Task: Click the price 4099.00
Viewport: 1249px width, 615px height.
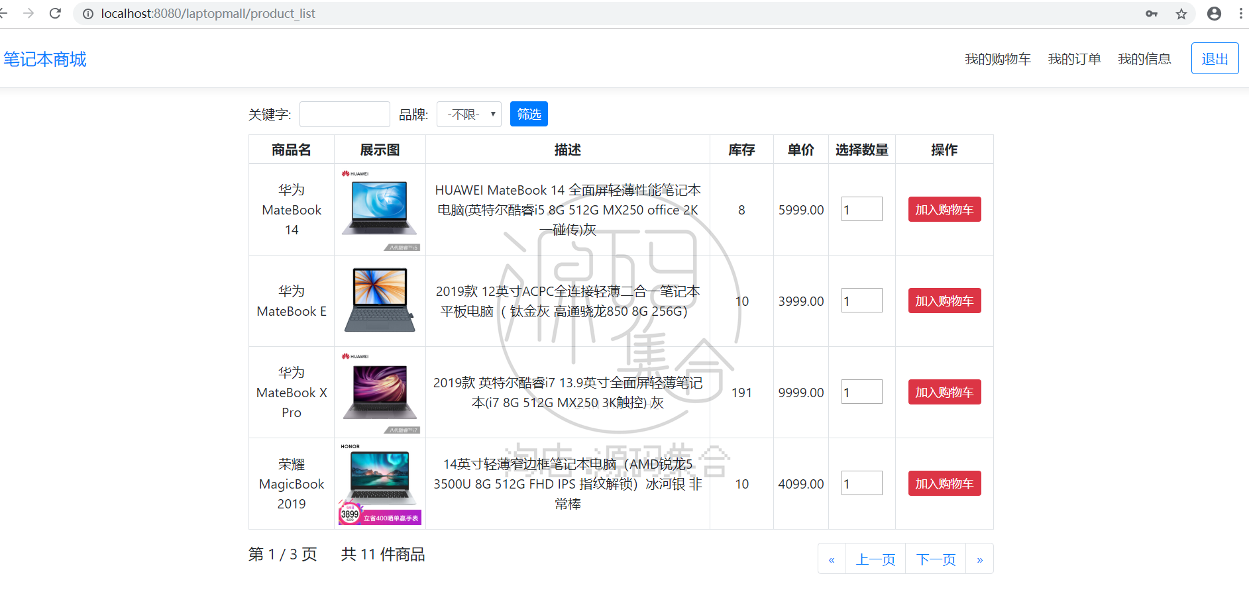Action: point(801,484)
